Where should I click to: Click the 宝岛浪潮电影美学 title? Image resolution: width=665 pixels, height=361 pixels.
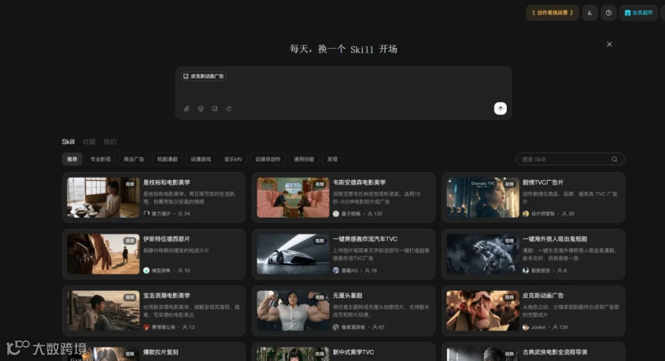[167, 295]
